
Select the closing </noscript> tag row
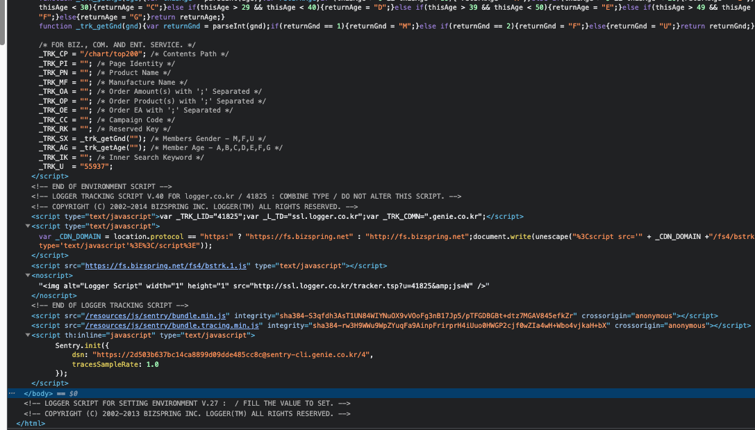click(x=54, y=296)
